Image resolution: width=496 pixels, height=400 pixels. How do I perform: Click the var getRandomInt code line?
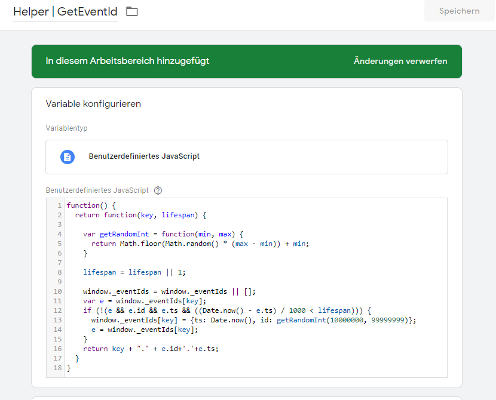[160, 234]
